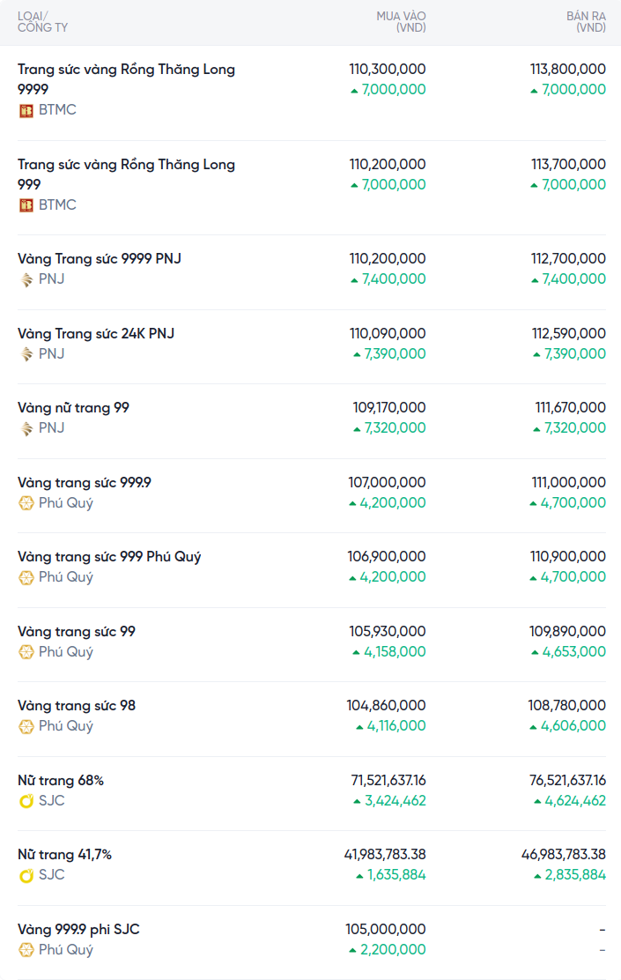
Task: Click the PNJ logo under Vàng Trang sức 24K PNJ
Action: (x=26, y=354)
